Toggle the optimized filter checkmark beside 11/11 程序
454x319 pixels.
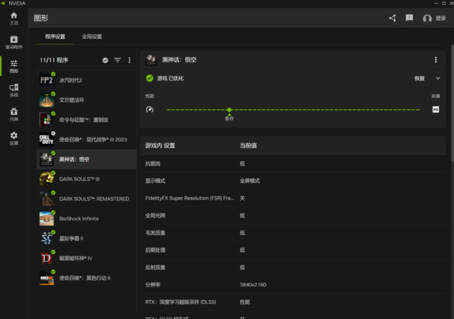(106, 60)
